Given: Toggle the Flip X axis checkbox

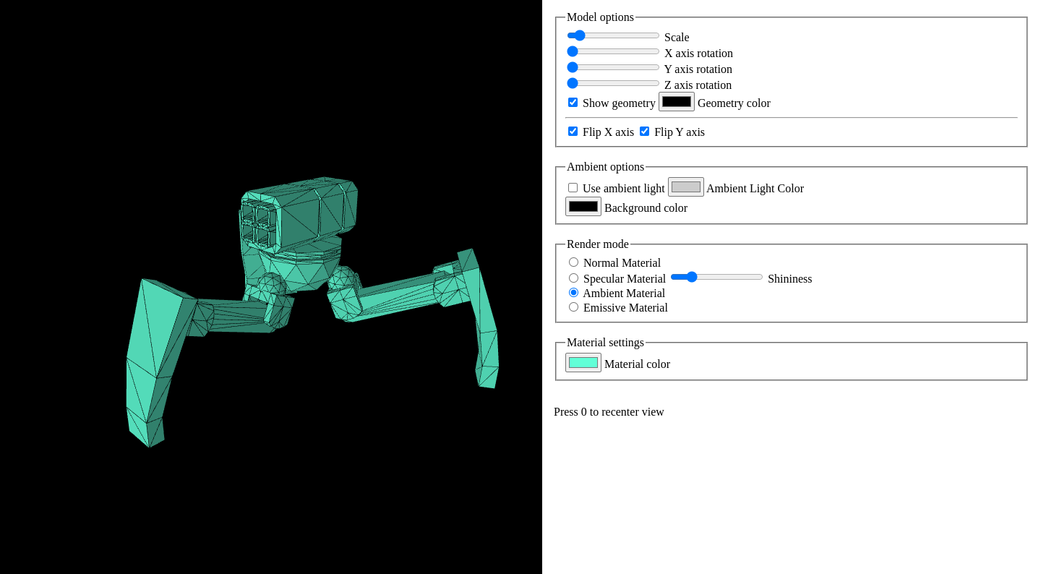Looking at the screenshot, I should pyautogui.click(x=573, y=132).
